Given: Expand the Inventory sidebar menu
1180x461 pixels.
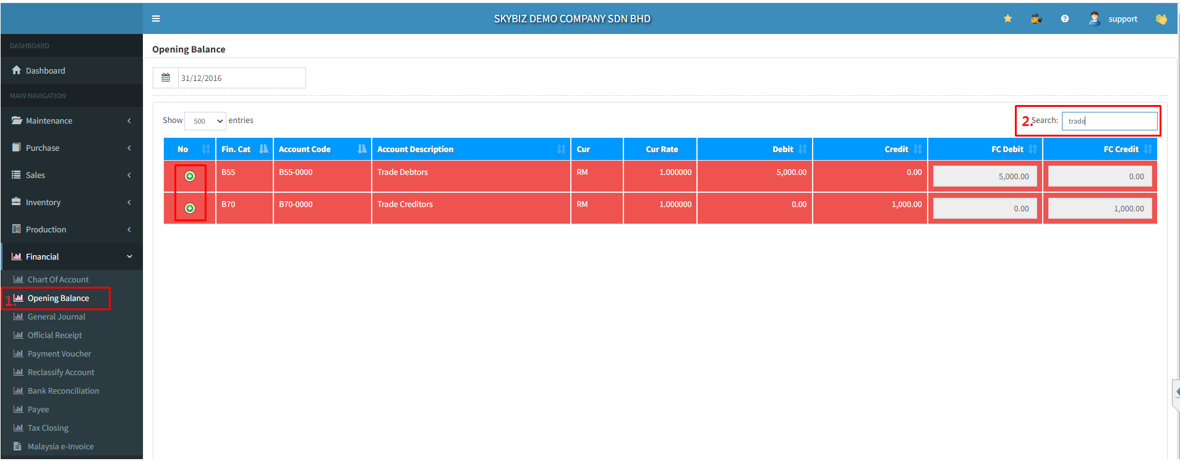Looking at the screenshot, I should [71, 202].
